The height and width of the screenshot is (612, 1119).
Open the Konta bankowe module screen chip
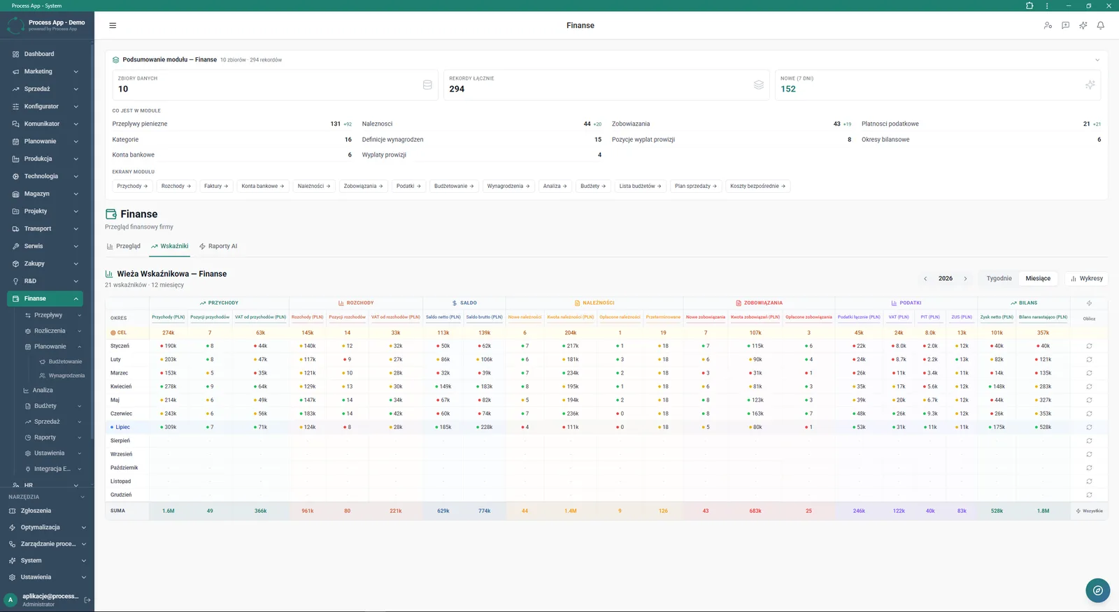(263, 186)
